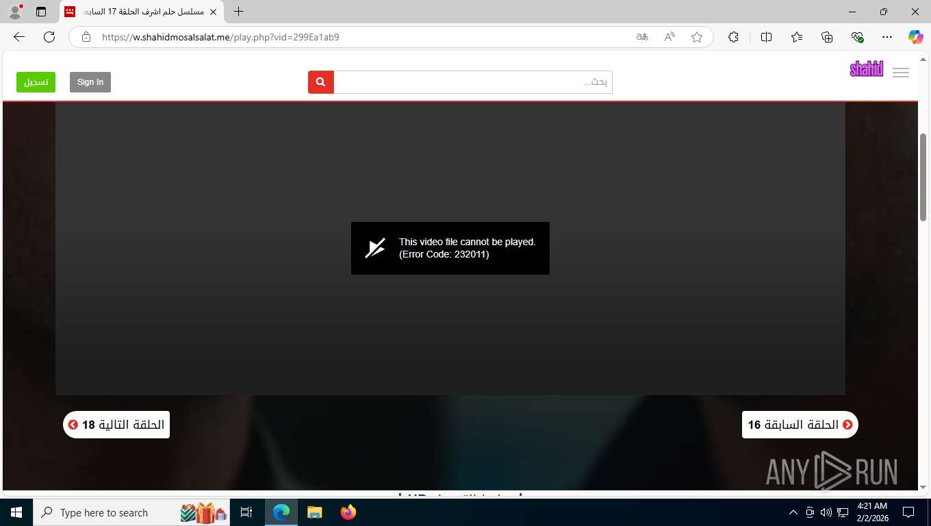
Task: View site information via lock icon
Action: 86,37
